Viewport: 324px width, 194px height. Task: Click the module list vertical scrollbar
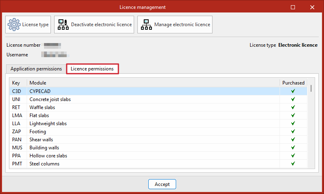click(x=311, y=123)
